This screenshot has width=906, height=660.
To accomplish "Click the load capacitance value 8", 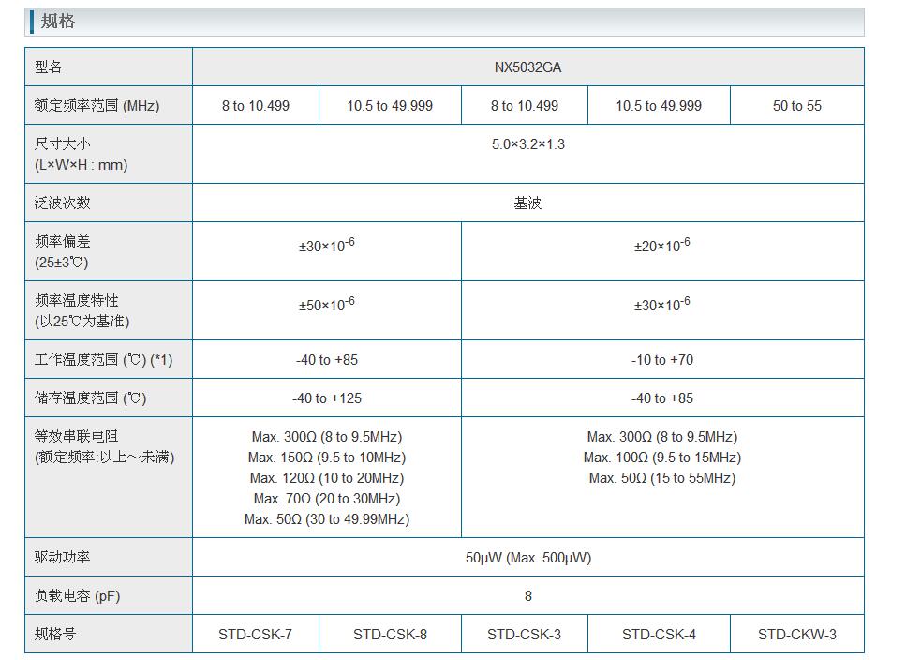I will (x=527, y=596).
